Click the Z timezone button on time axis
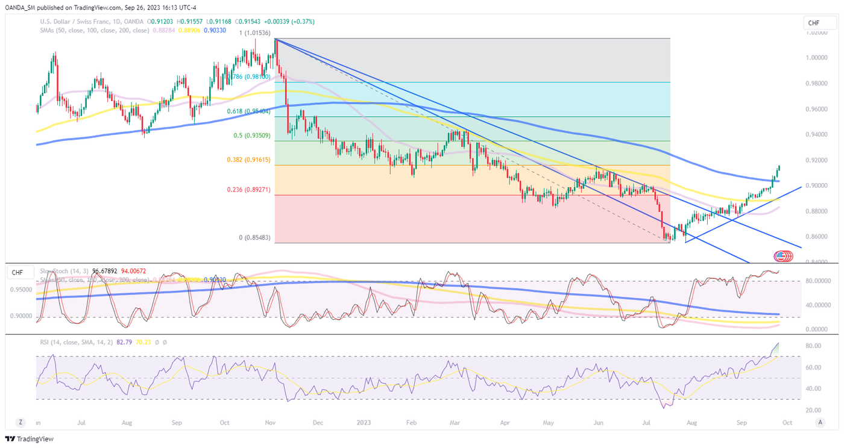The height and width of the screenshot is (448, 844). pos(20,423)
